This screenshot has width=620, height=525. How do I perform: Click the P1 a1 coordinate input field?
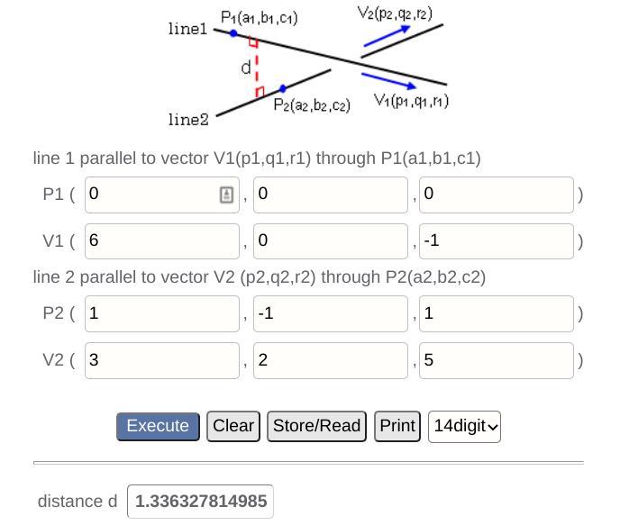coord(151,195)
